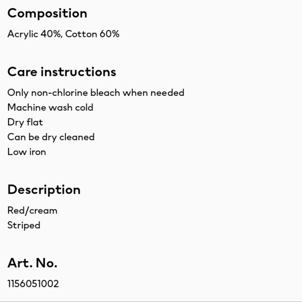Screen dimensions: 302x302
Task: Click the Striped pattern text
Action: pyautogui.click(x=24, y=225)
